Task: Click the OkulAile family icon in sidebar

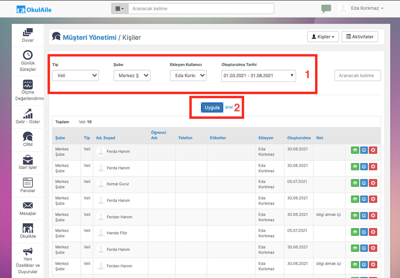Action: coord(28,228)
